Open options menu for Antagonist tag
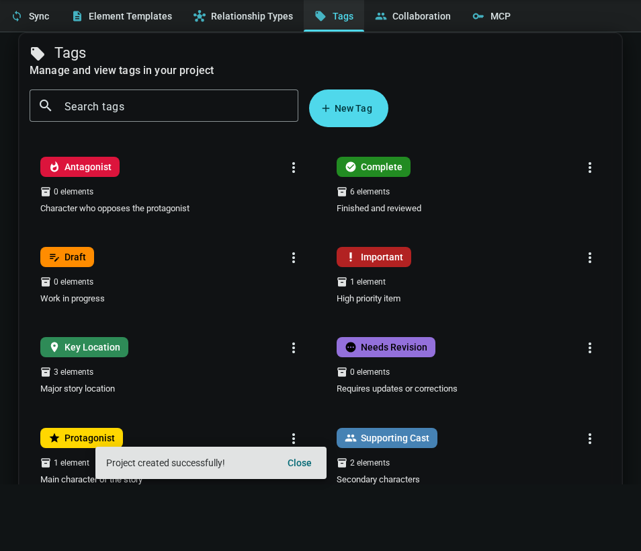Screen dimensions: 641x551 [x=294, y=168]
